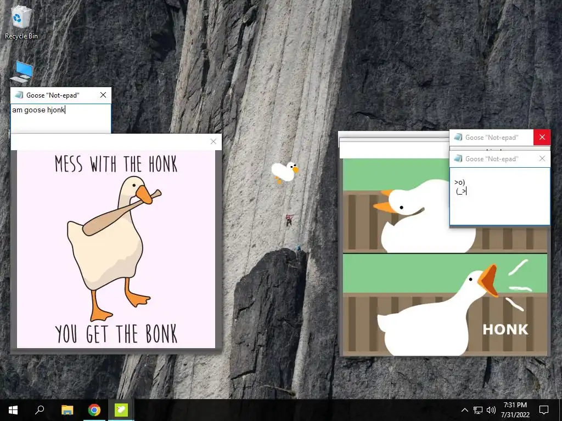Click the Mess With The Honk meme image
Viewport: 562px width, 421px height.
click(116, 249)
